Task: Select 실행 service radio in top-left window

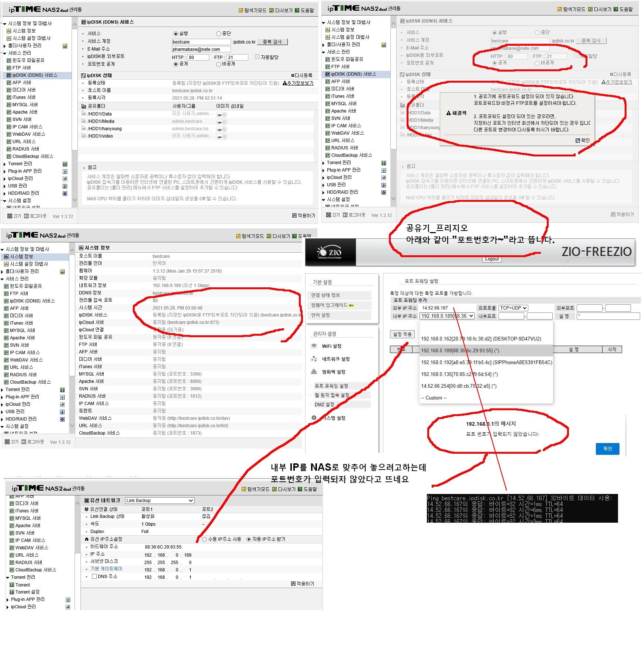Action: [176, 34]
